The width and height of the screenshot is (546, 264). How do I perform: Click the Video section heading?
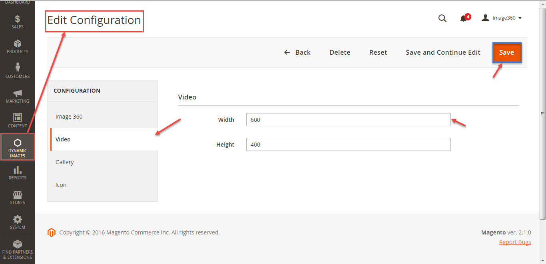(x=187, y=97)
